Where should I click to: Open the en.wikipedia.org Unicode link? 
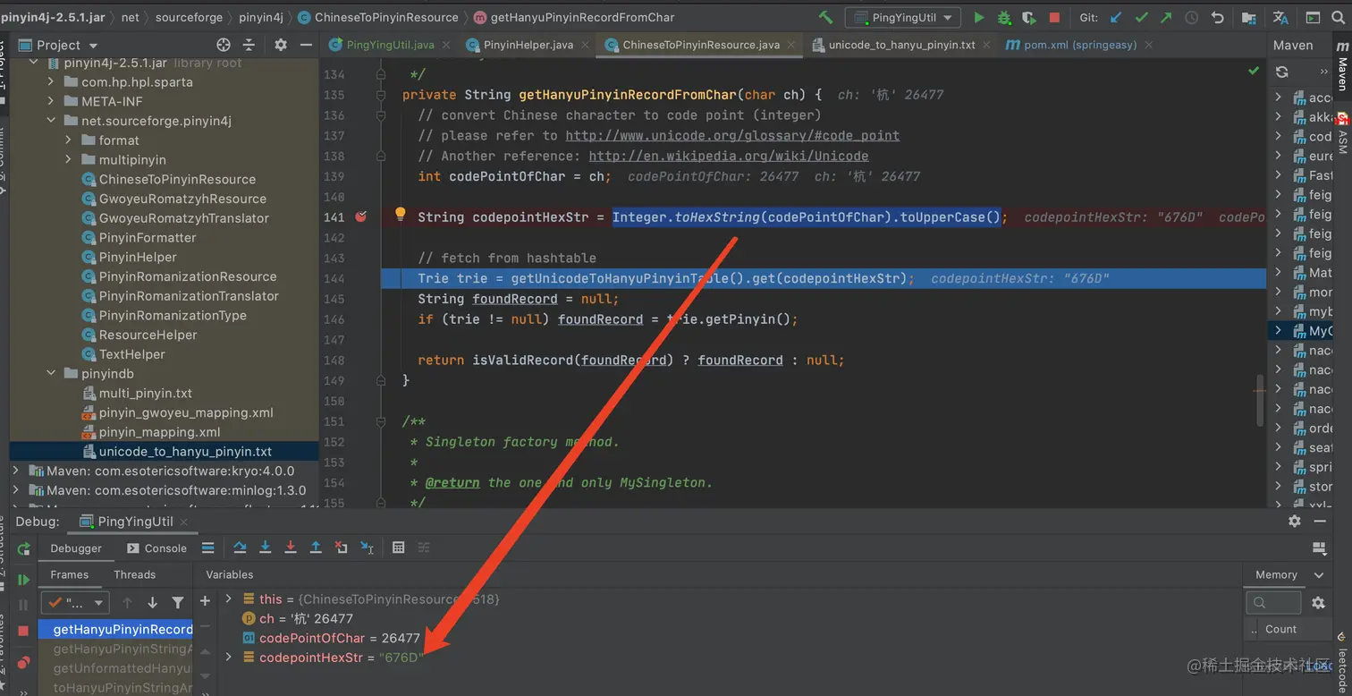(x=729, y=156)
